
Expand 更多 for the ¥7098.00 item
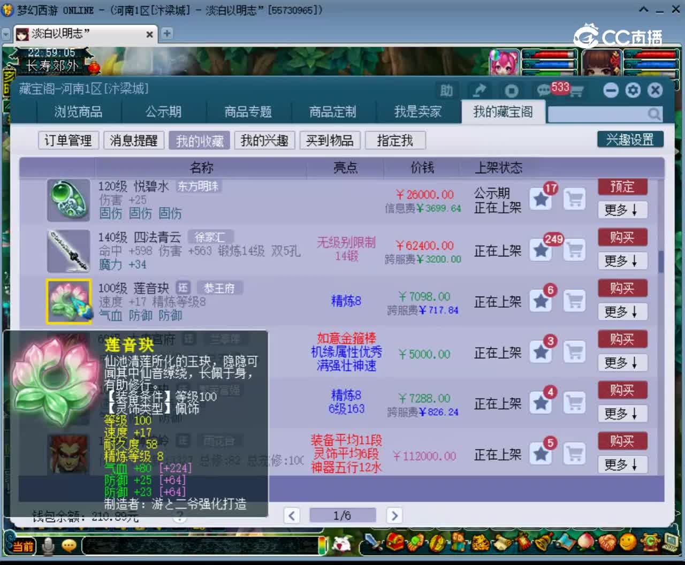point(622,311)
